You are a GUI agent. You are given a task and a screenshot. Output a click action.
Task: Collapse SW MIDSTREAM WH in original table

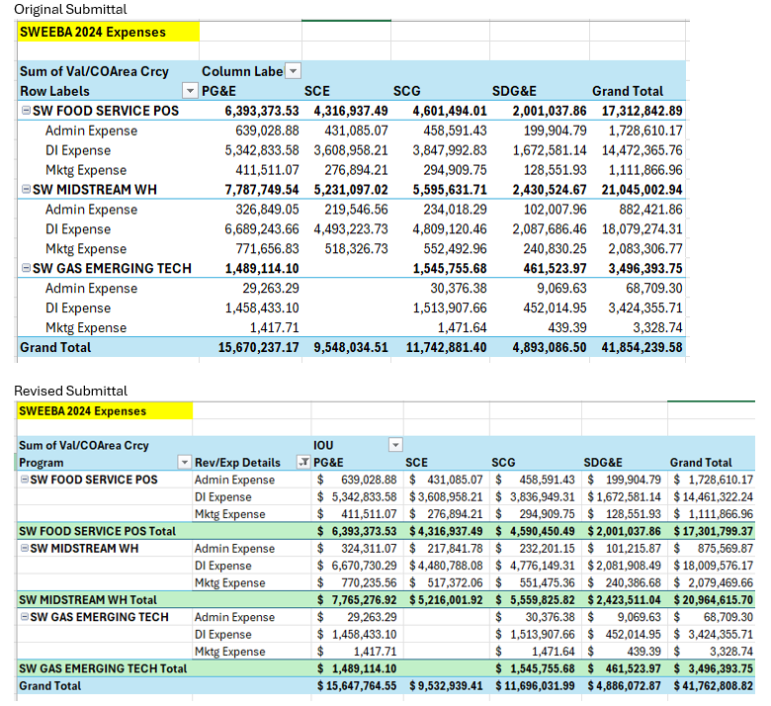[x=26, y=189]
